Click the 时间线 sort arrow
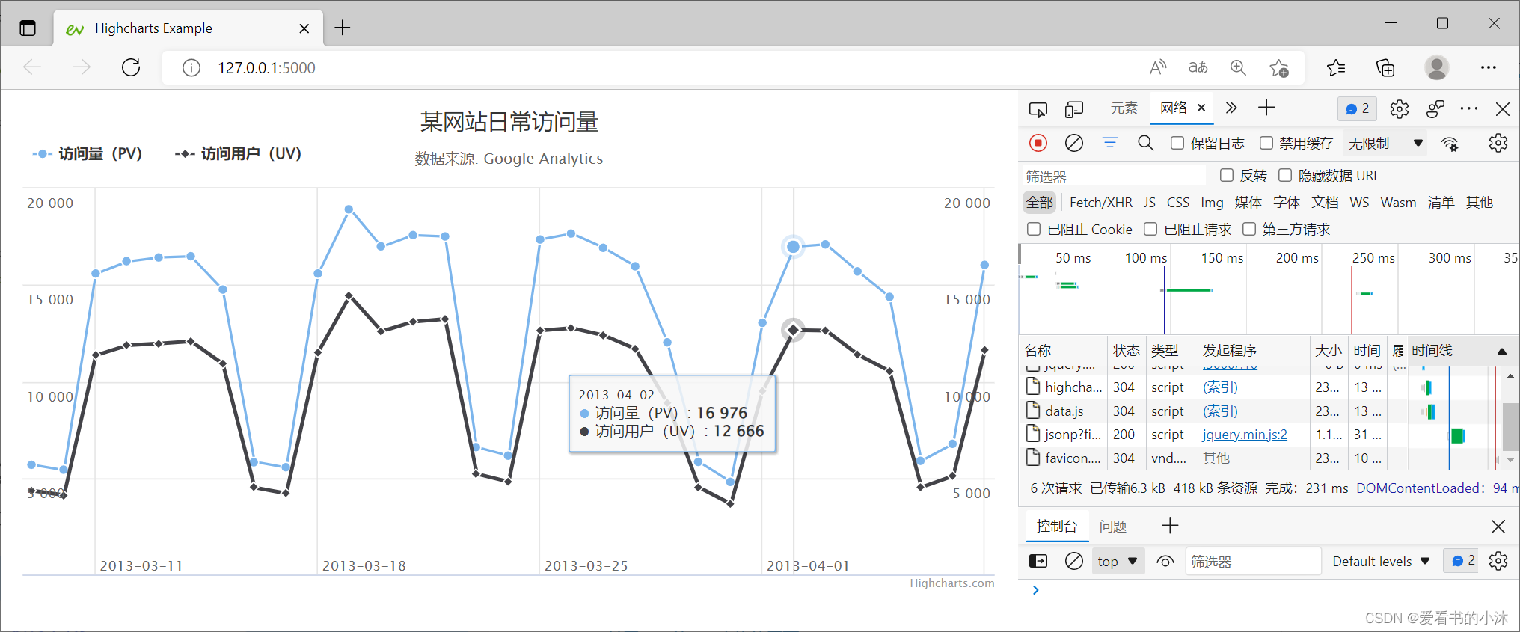The image size is (1520, 632). tap(1501, 352)
